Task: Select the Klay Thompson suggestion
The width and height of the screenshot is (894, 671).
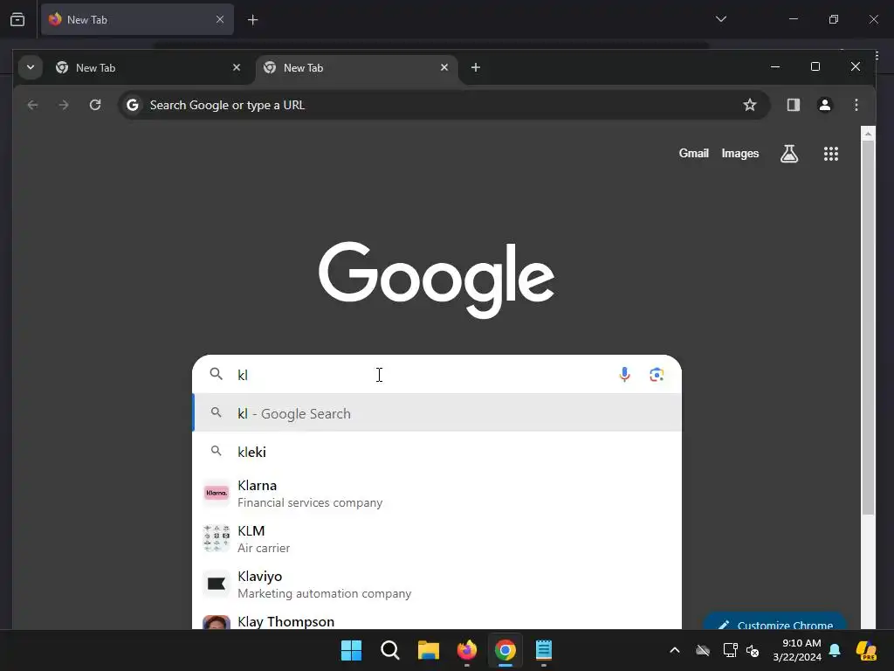Action: (x=437, y=619)
